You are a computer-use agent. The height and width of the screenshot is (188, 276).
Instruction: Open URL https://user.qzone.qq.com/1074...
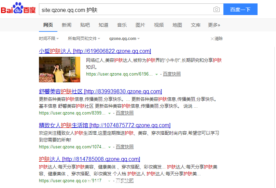tap(72, 147)
